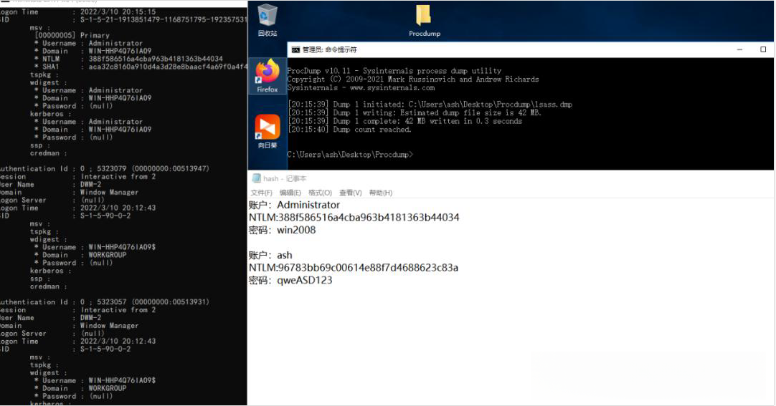Viewport: 776px width, 406px height.
Task: Click the ash NTLM hash line in Notepad
Action: pos(354,268)
